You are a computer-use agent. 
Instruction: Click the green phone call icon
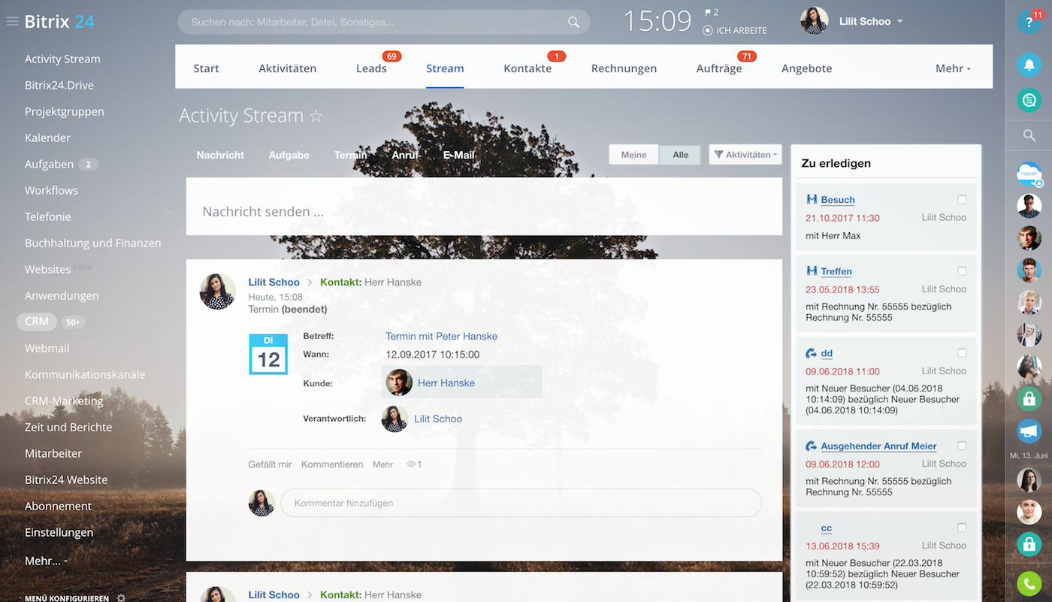(x=1029, y=584)
